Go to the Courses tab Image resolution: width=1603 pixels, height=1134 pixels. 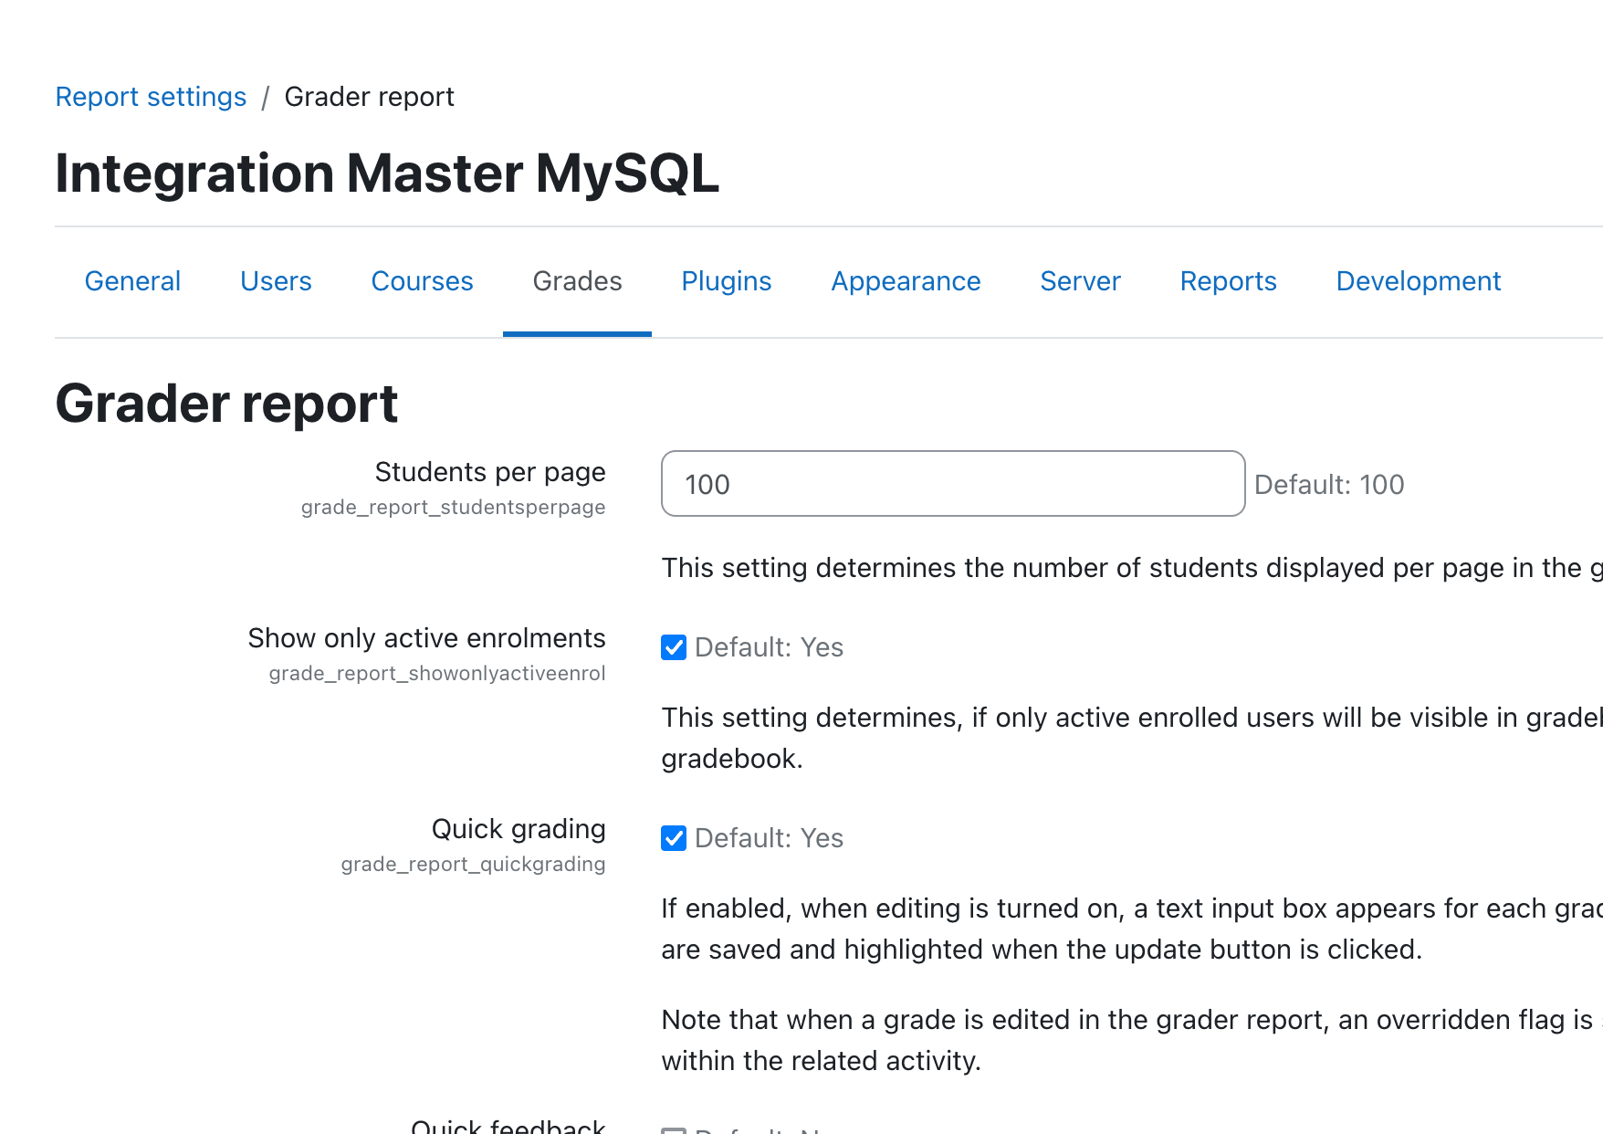click(x=422, y=281)
